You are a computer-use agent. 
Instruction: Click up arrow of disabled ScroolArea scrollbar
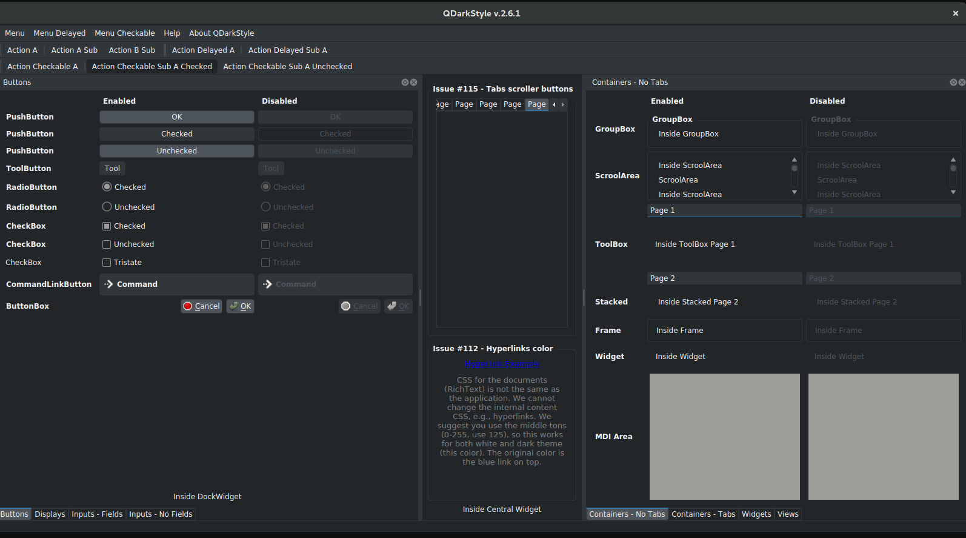coord(953,160)
